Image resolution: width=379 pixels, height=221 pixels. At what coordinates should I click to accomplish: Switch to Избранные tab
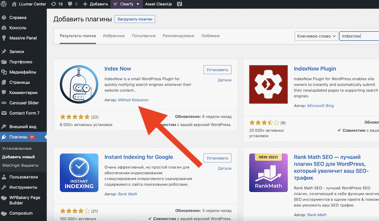coord(114,36)
